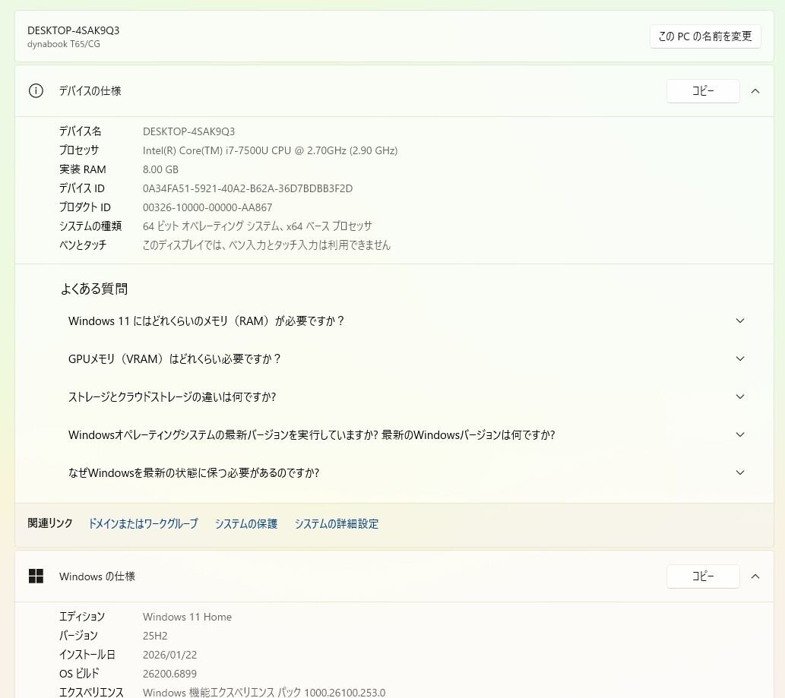Viewport: 785px width, 698px height.
Task: Open the システムの詳細設定 link
Action: [x=336, y=524]
